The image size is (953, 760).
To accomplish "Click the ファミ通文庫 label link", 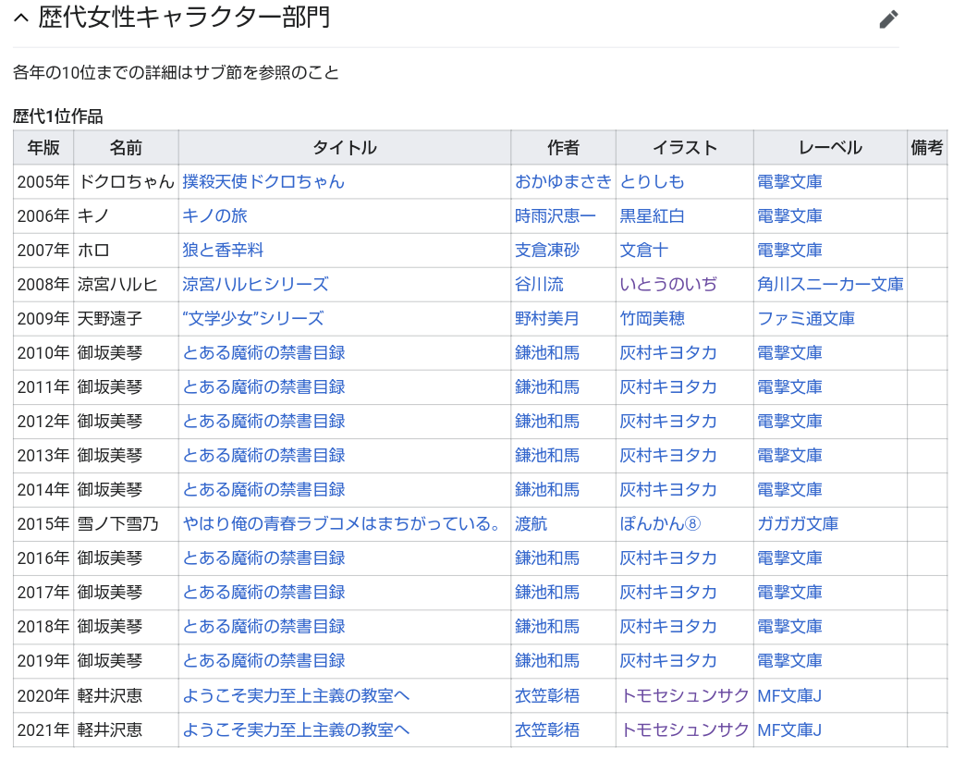I will pyautogui.click(x=805, y=319).
